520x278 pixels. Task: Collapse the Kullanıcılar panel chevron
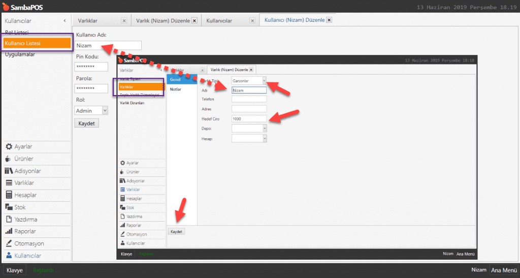[x=64, y=21]
